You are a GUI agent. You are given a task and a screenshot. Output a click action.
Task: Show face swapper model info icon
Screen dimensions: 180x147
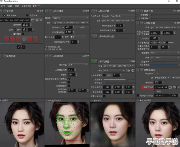tap(133, 70)
